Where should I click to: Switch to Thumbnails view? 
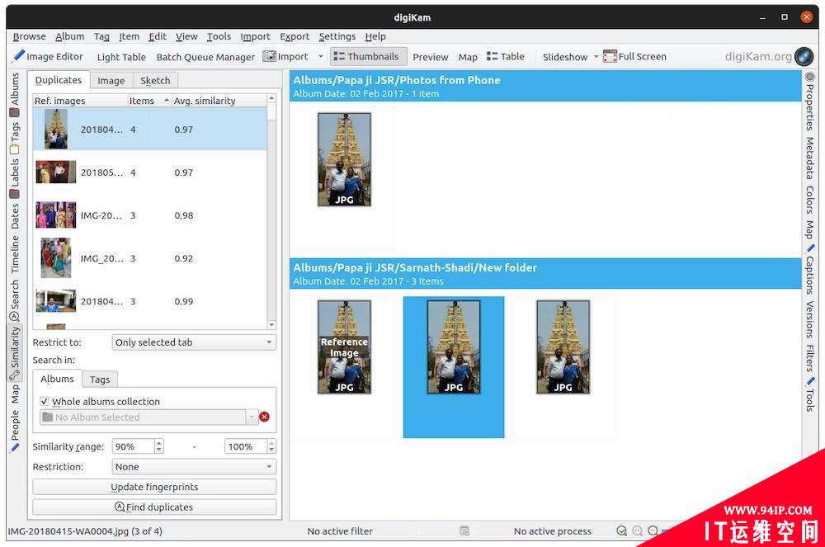click(x=367, y=57)
